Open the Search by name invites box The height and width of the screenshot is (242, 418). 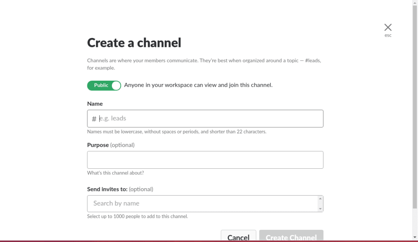click(202, 203)
